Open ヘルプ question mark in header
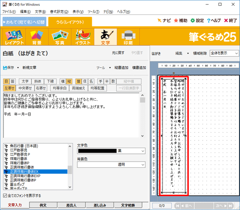 pos(209,21)
